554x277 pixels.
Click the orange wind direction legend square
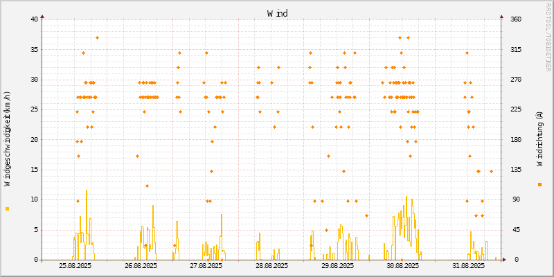coord(539,184)
